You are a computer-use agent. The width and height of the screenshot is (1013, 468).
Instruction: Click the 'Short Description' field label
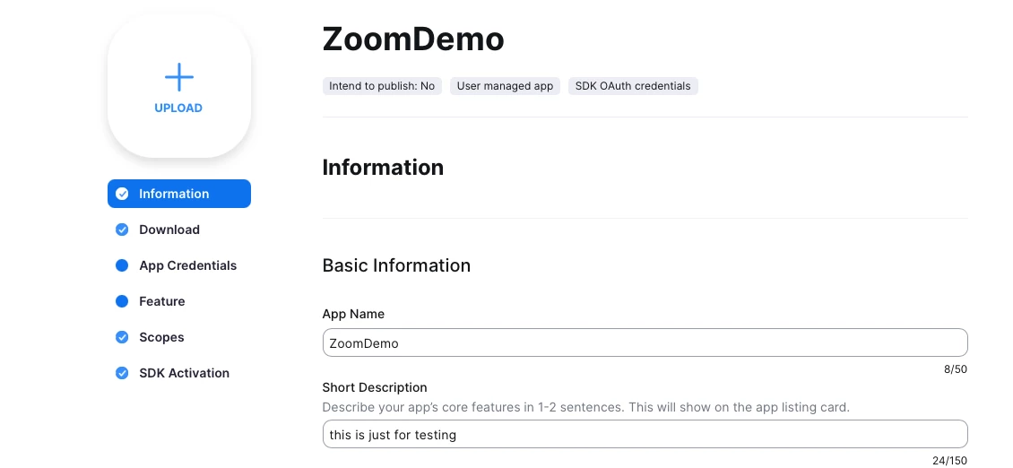pyautogui.click(x=375, y=387)
